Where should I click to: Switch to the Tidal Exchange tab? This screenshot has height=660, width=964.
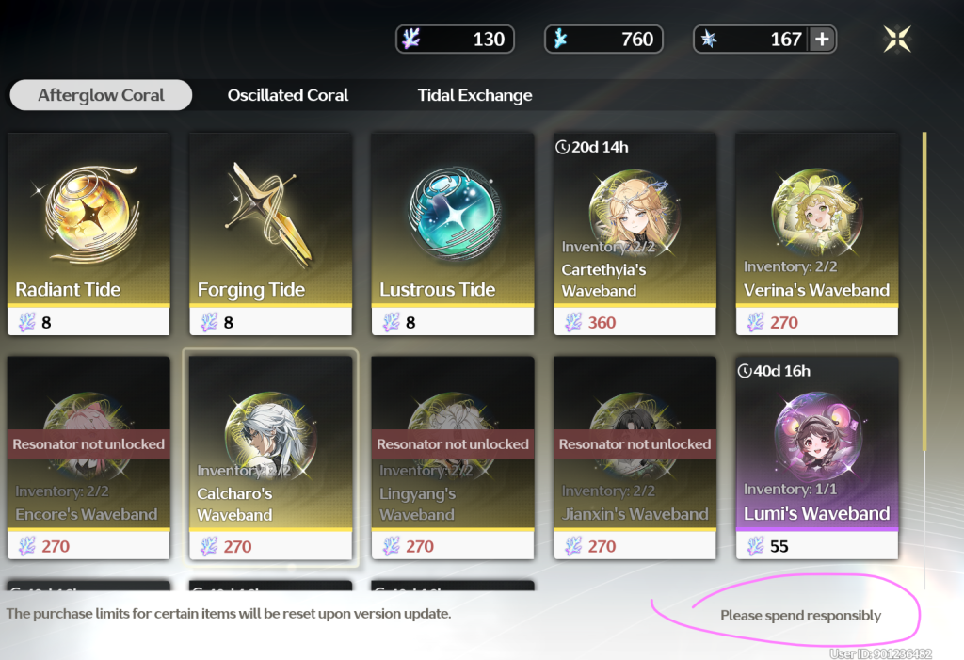pyautogui.click(x=474, y=95)
